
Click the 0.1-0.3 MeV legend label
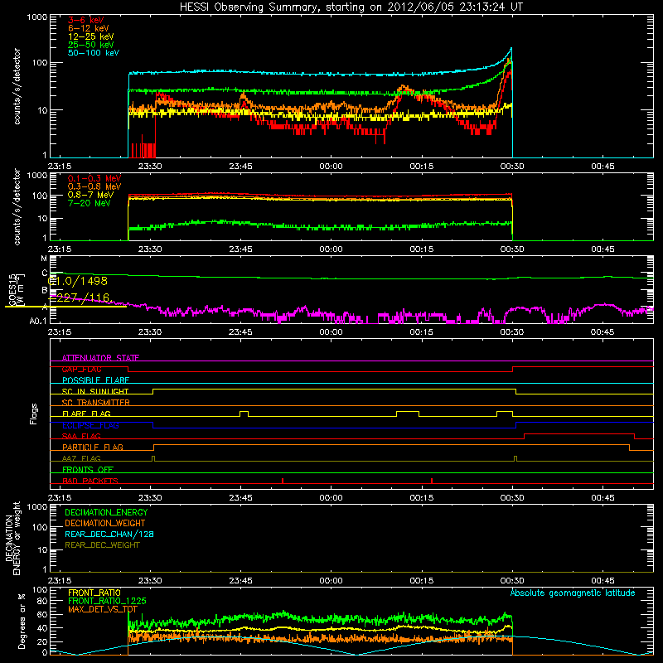pos(94,178)
